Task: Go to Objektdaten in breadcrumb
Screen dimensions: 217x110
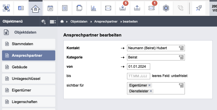Action: [x=79, y=21]
